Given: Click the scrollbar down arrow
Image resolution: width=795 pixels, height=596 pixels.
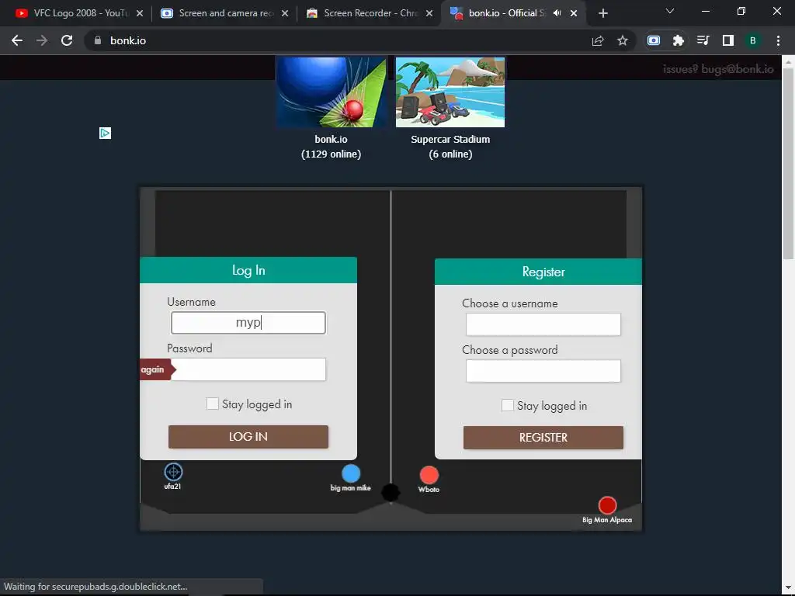Looking at the screenshot, I should (x=788, y=588).
